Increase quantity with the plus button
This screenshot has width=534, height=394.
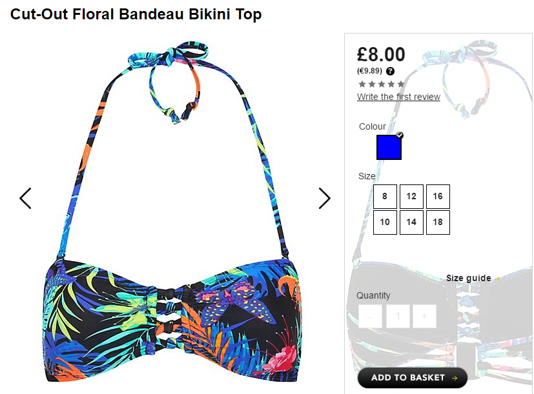(x=424, y=317)
